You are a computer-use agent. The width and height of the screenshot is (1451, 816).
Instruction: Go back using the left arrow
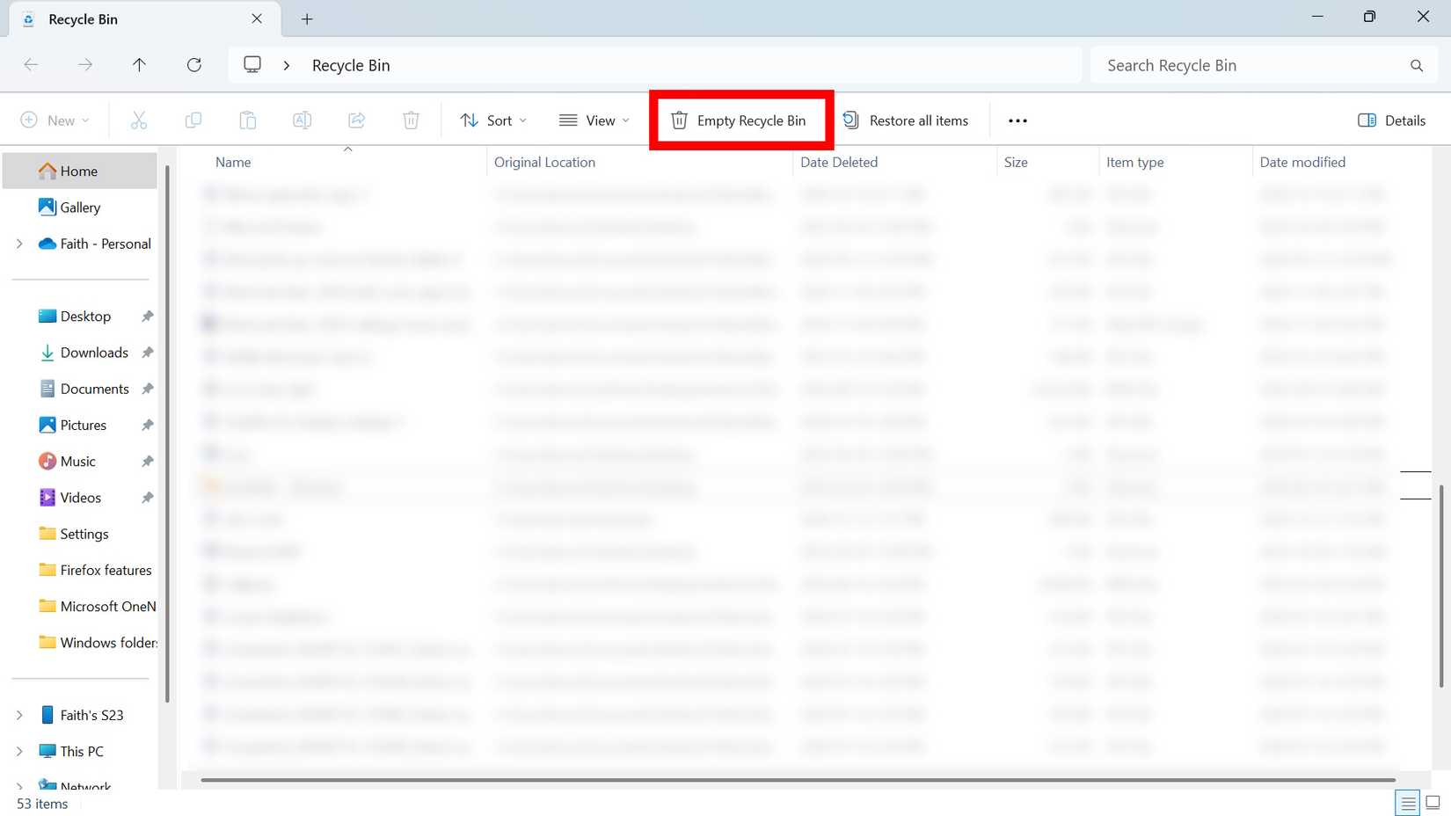(31, 65)
